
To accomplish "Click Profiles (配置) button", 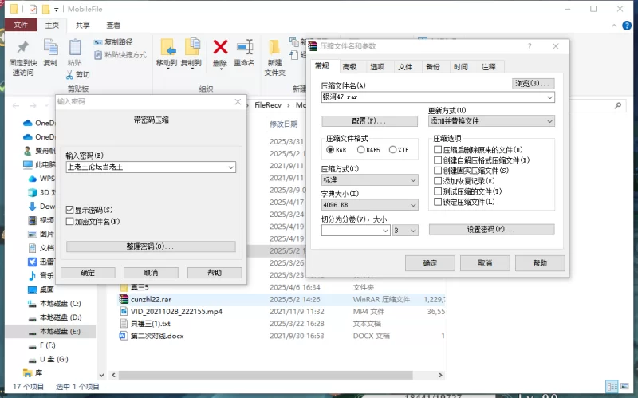I will [369, 121].
